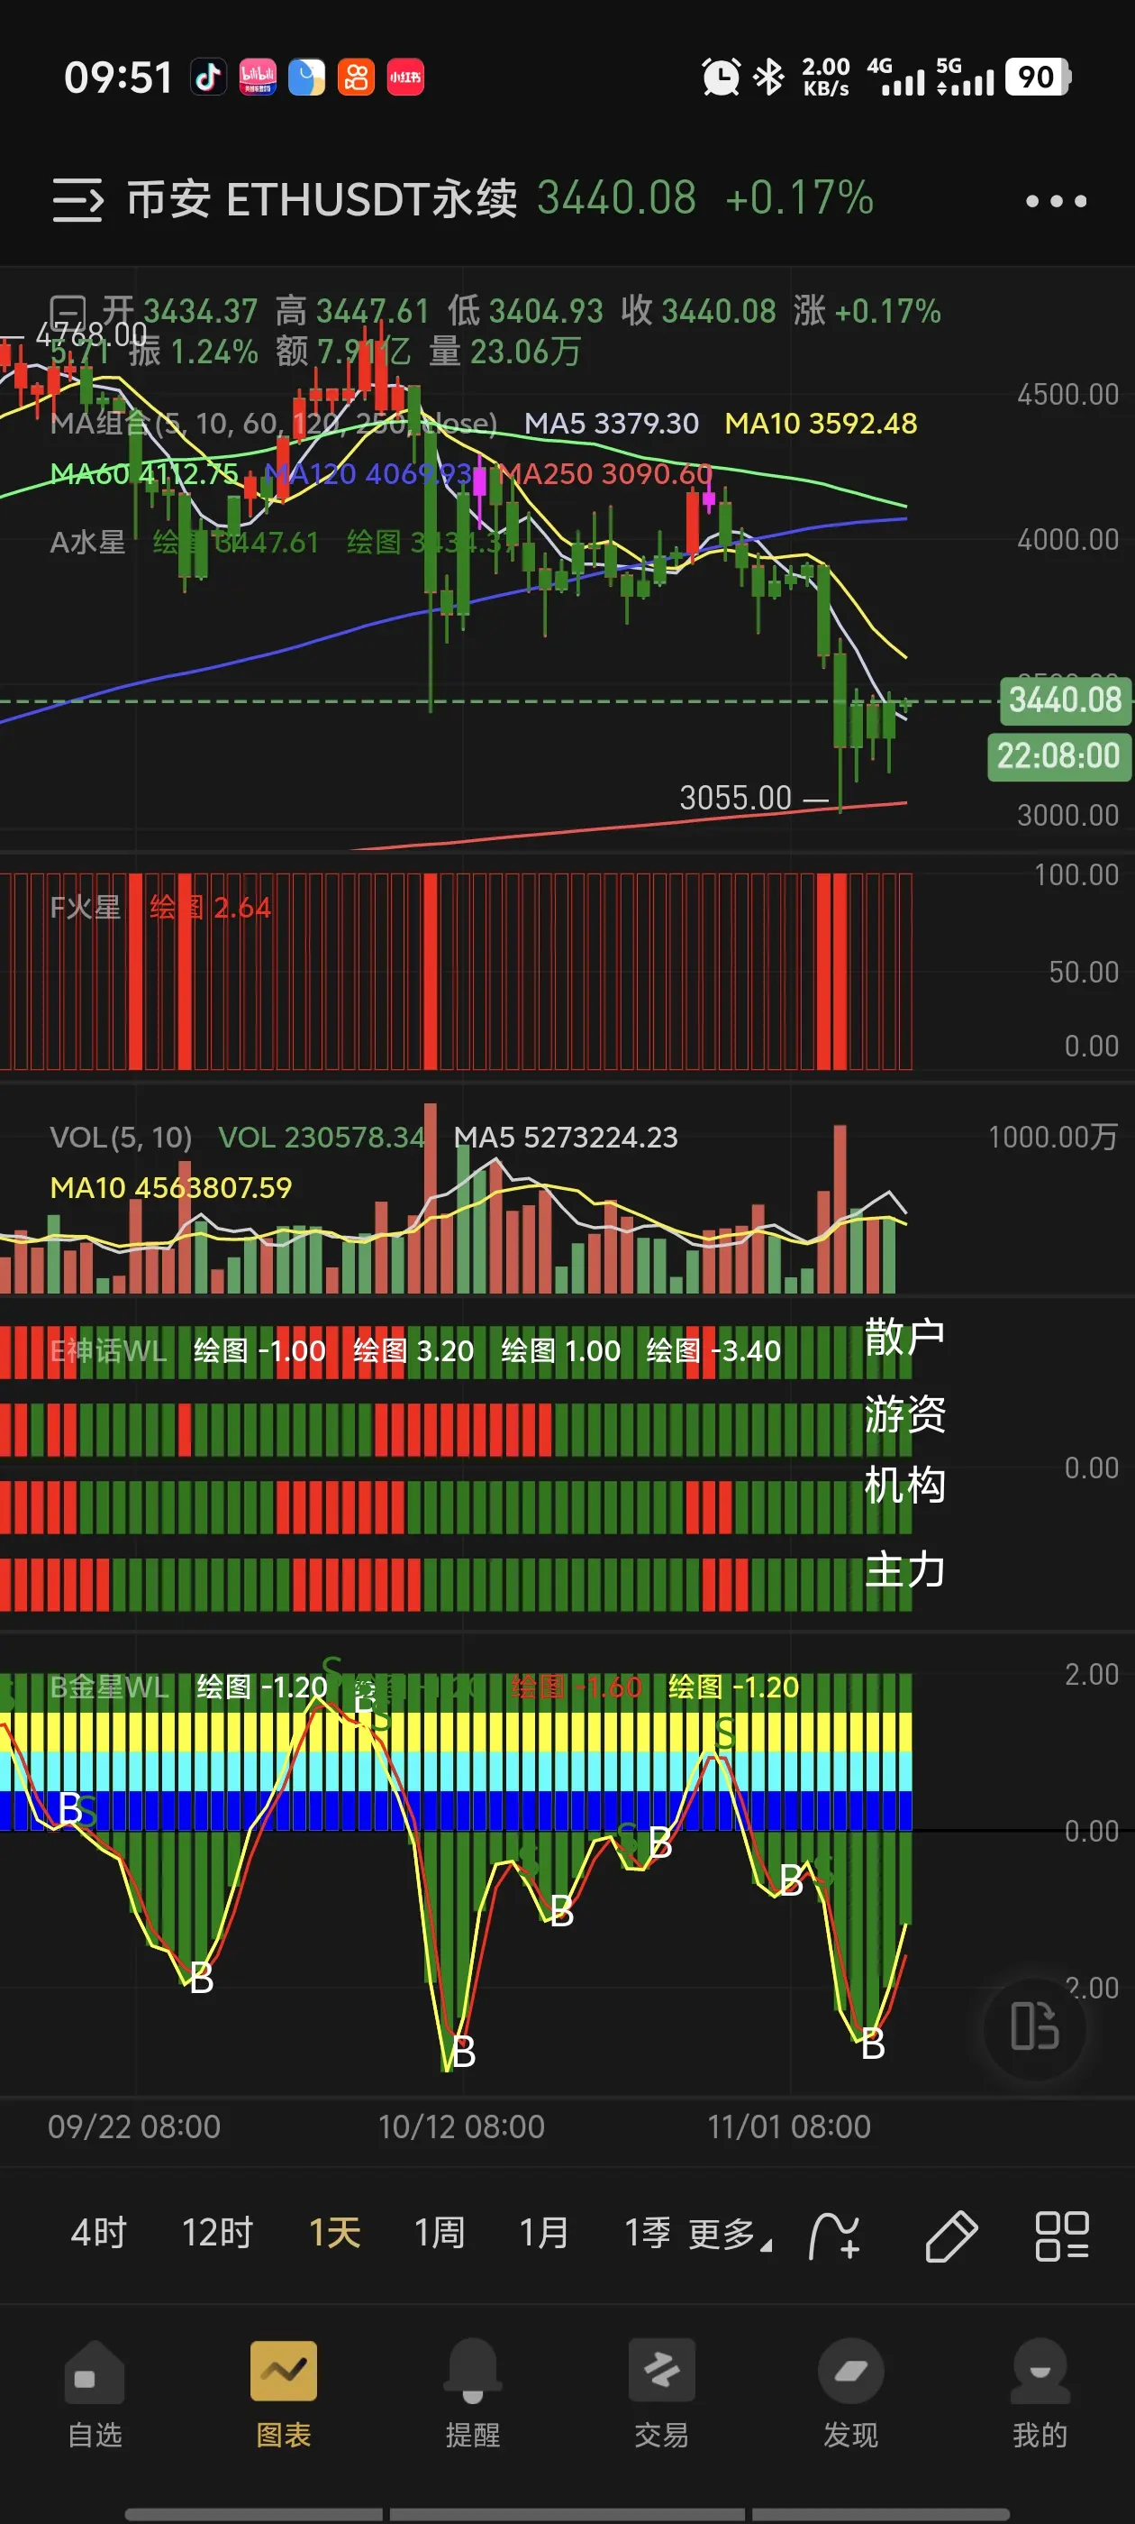Open the symbol list menu icon

(x=77, y=200)
